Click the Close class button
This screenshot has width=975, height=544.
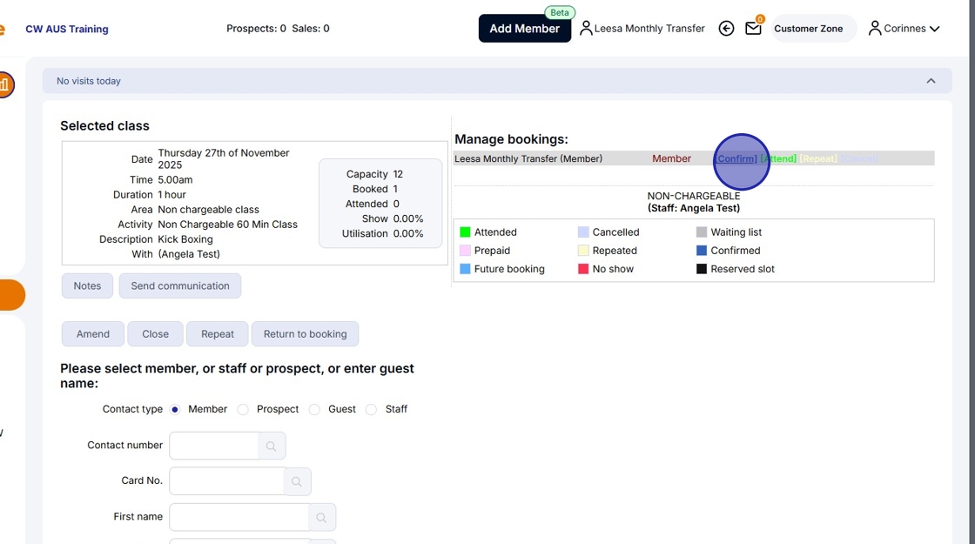click(x=156, y=334)
